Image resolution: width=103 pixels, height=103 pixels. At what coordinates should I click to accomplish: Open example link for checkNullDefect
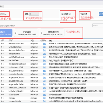click(x=44, y=61)
